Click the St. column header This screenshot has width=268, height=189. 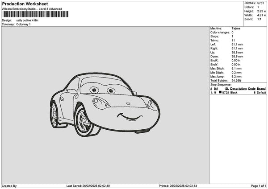point(226,89)
